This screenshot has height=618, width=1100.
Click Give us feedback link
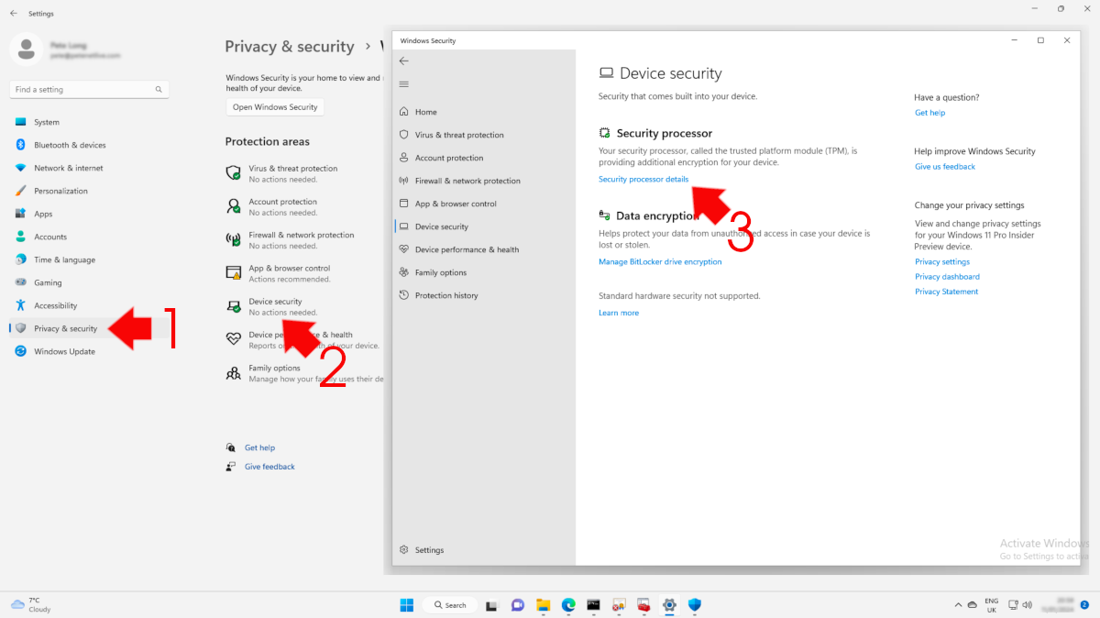pyautogui.click(x=945, y=167)
